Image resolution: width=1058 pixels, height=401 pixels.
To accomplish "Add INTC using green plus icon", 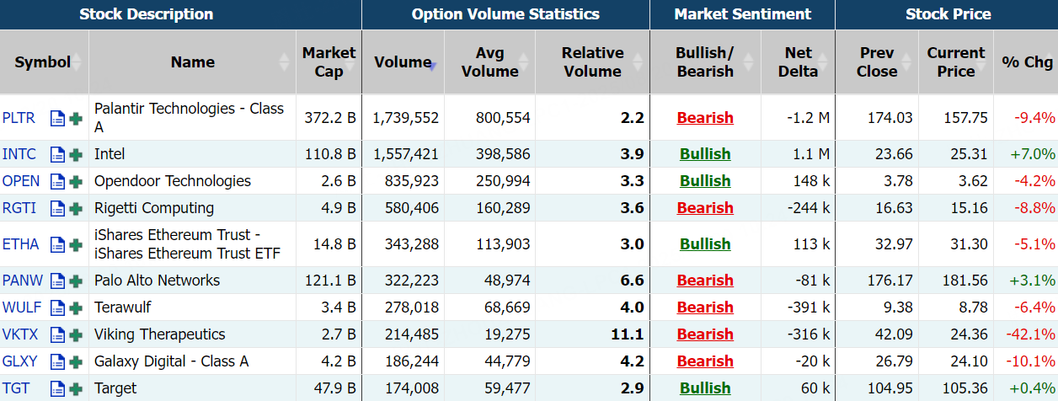I will click(76, 155).
